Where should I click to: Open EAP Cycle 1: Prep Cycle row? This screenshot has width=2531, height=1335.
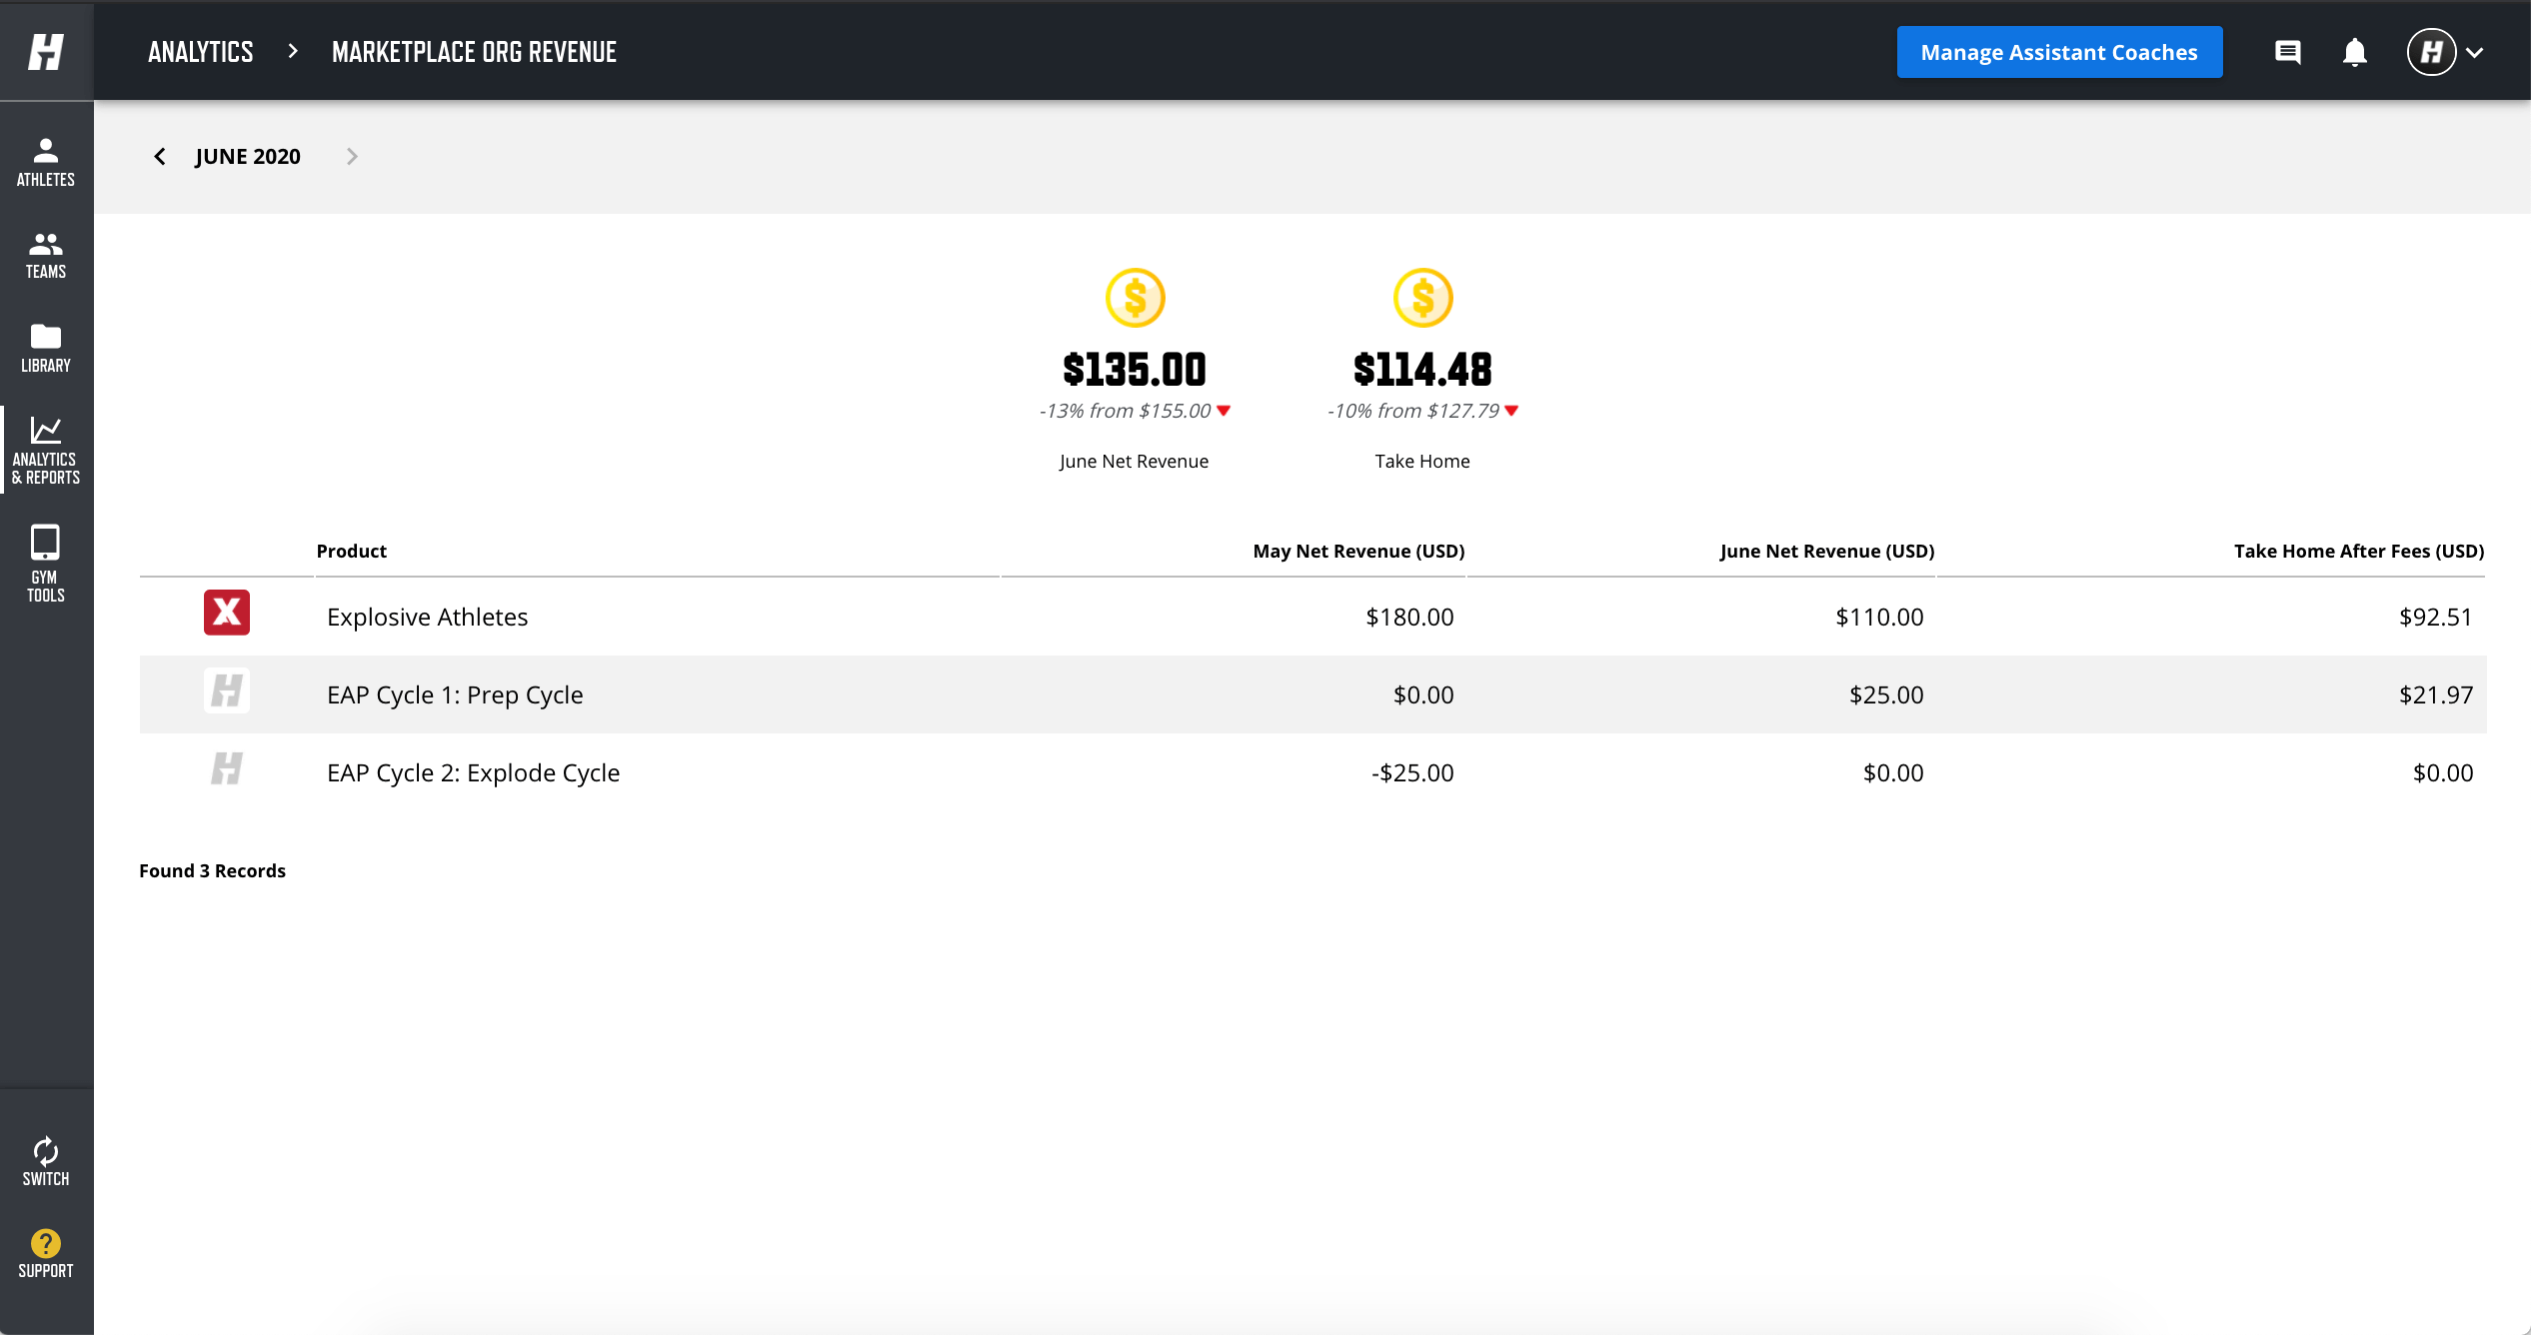coord(455,694)
